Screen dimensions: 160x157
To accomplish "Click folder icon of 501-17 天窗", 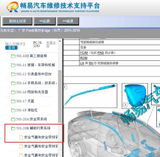I will pos(13,101).
